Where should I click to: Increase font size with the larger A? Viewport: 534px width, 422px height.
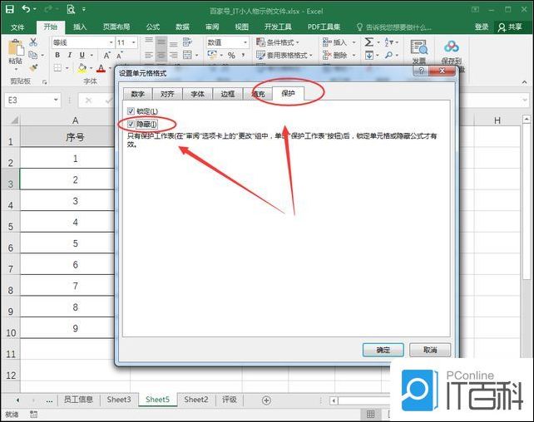point(107,55)
